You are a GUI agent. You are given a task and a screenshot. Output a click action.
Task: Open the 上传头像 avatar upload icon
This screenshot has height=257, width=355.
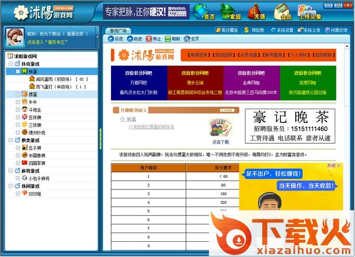coord(309,11)
